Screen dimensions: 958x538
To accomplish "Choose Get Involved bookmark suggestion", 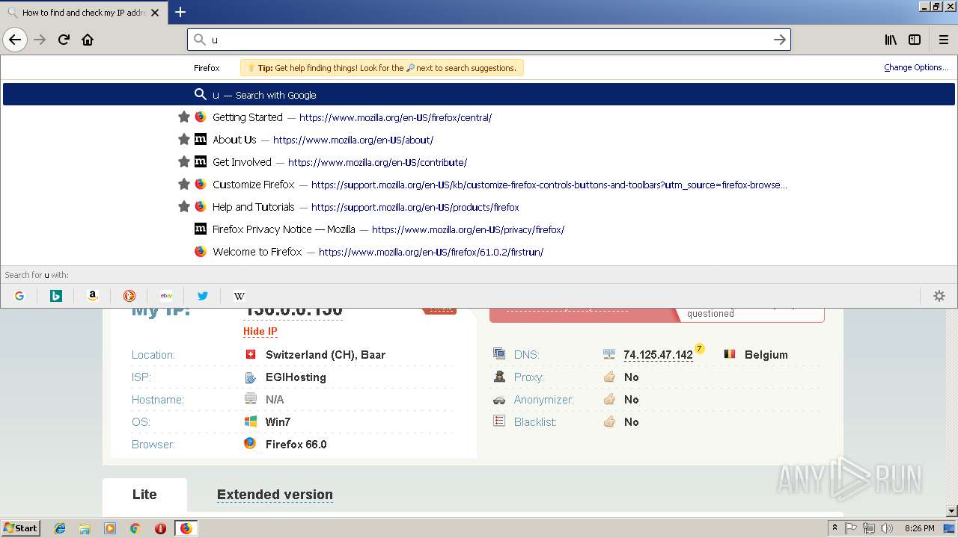I will 479,162.
